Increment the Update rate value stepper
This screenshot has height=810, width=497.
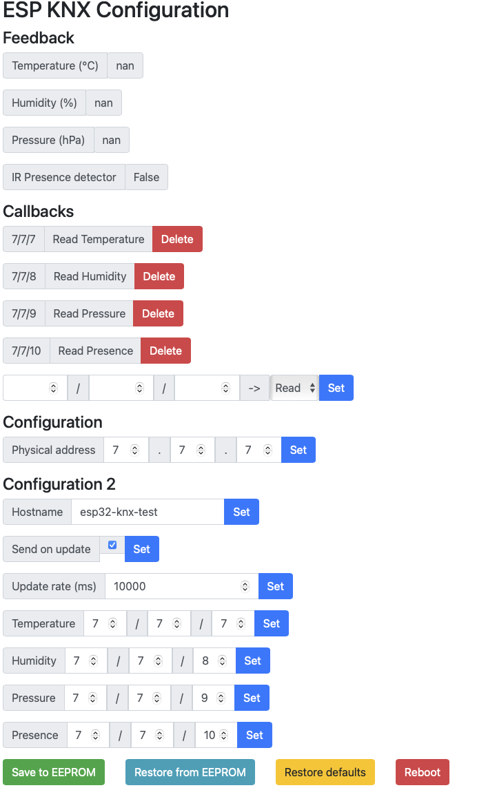[x=245, y=583]
